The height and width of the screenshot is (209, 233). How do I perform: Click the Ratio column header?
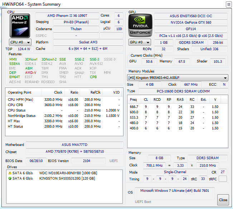[x=72, y=92]
